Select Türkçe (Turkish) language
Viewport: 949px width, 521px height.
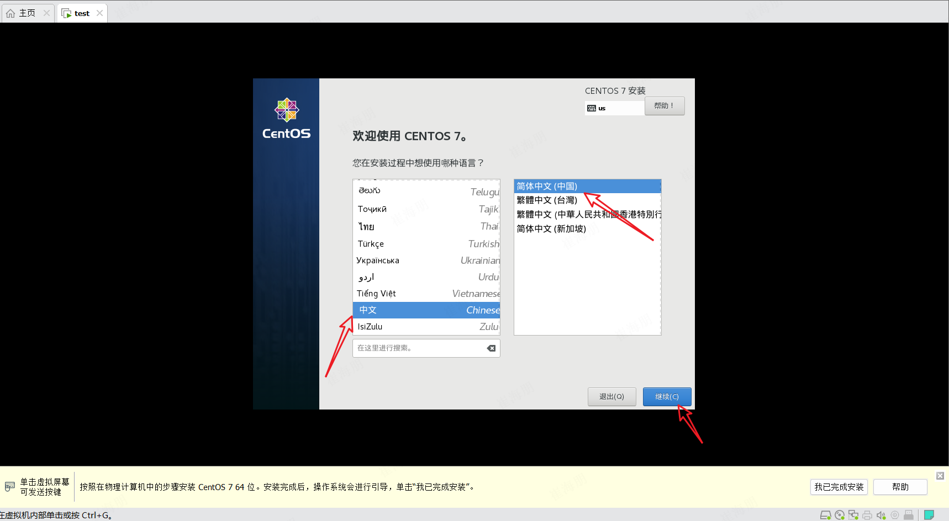(426, 243)
